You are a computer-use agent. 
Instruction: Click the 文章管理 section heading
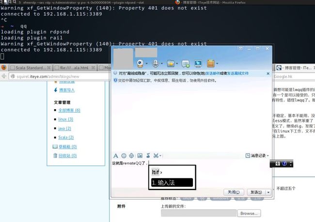point(62,102)
